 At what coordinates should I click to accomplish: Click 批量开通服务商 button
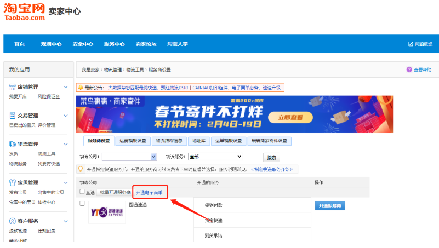coord(115,192)
